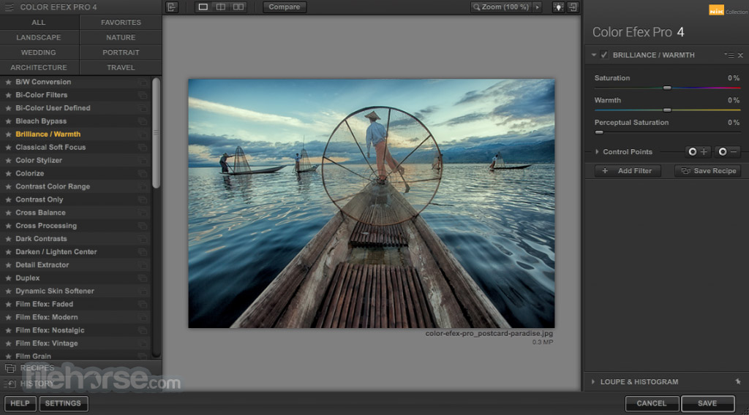
Task: Favorite the Bi-Color Filters star
Action: pos(8,95)
